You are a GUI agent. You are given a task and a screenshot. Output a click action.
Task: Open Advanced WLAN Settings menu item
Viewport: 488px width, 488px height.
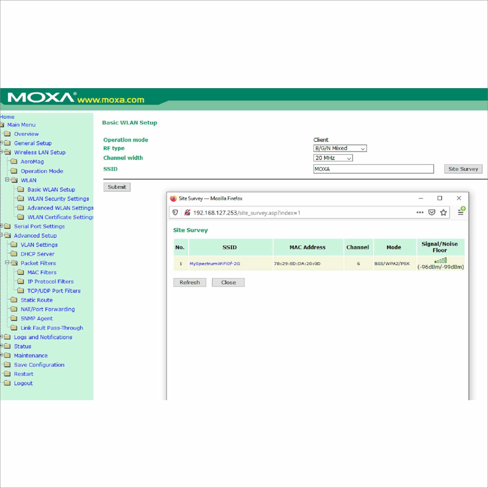(60, 208)
